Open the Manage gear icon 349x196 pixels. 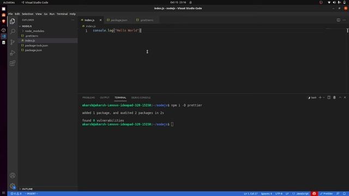tap(13, 186)
